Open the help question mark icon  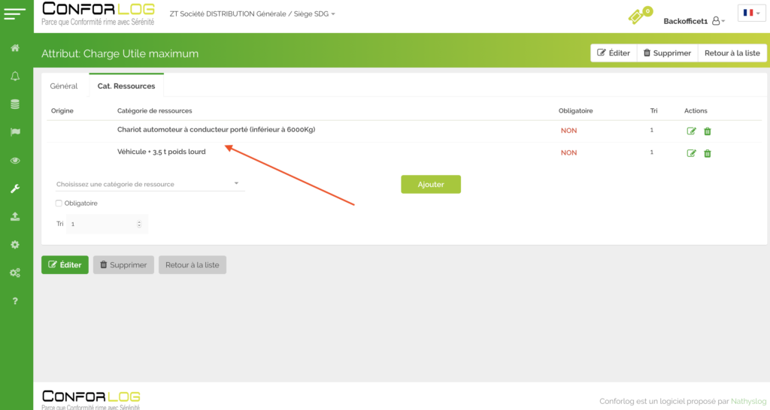[x=15, y=301]
